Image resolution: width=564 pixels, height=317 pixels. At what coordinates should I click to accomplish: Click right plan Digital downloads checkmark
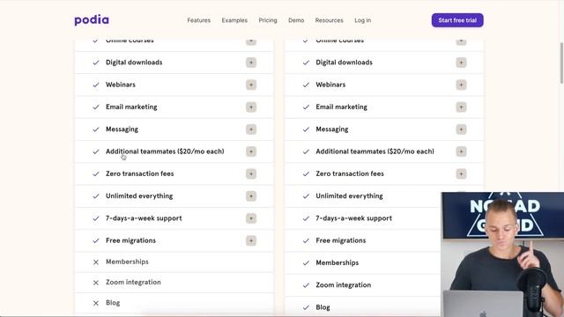pos(306,63)
